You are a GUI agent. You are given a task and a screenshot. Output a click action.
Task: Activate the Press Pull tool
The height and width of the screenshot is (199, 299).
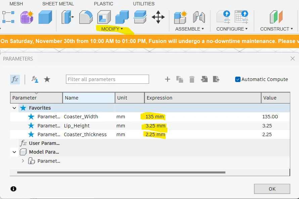pos(68,17)
